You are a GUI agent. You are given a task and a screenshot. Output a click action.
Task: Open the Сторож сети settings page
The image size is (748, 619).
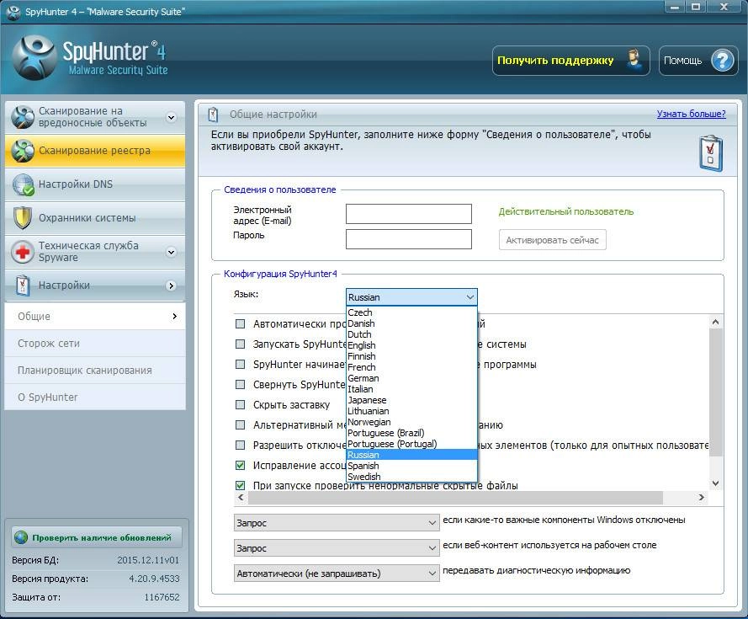(95, 344)
